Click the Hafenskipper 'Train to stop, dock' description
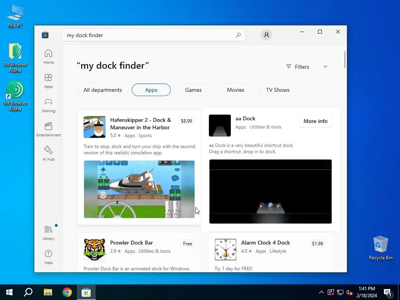The width and height of the screenshot is (400, 300). tap(139, 150)
